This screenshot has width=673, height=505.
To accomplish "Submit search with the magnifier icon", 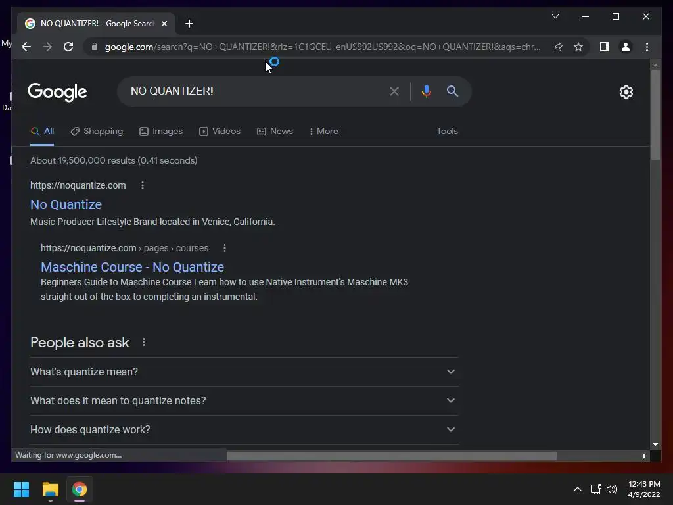I will click(452, 91).
